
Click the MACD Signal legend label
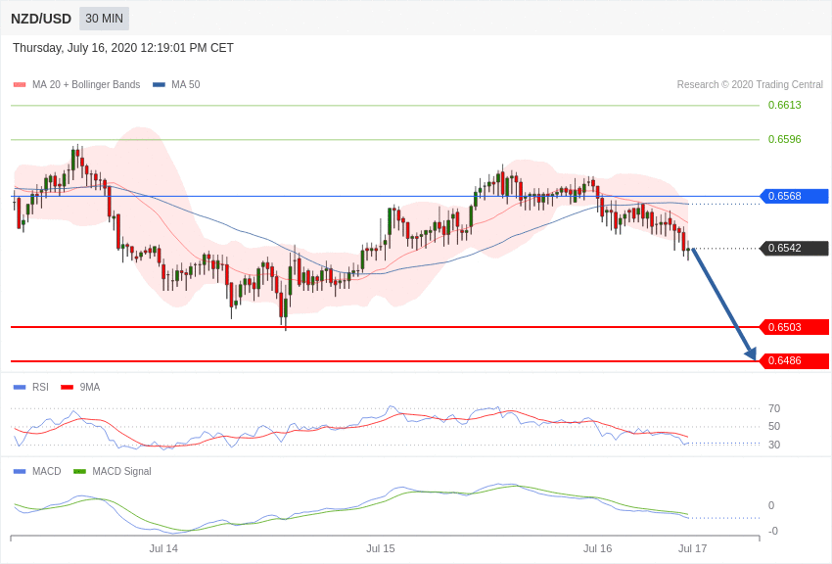pyautogui.click(x=121, y=471)
